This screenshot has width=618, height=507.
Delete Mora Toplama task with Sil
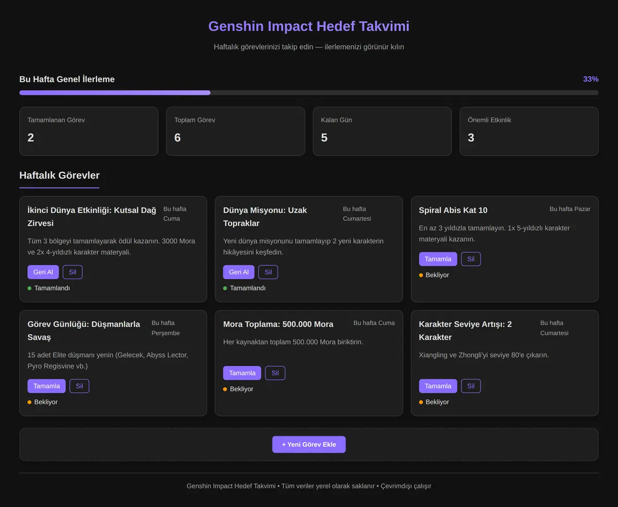click(276, 373)
